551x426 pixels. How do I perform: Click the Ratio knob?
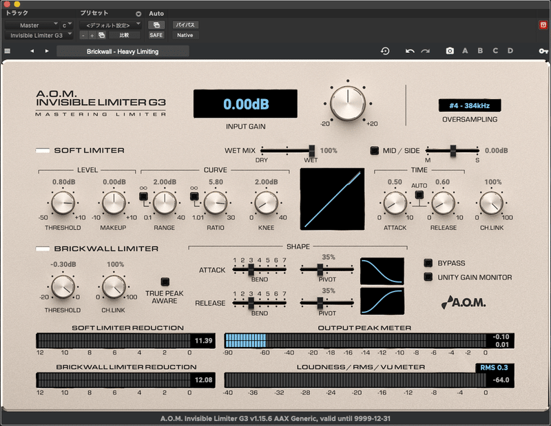pos(216,203)
